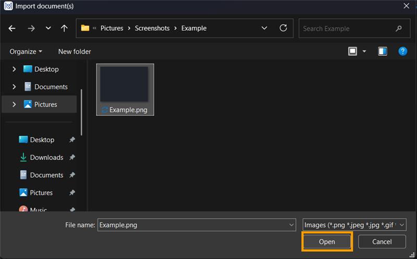Click pinned Downloads folder in sidebar

(x=46, y=157)
